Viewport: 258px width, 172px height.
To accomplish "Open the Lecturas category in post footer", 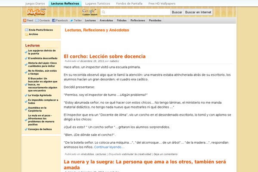I will 101,154.
